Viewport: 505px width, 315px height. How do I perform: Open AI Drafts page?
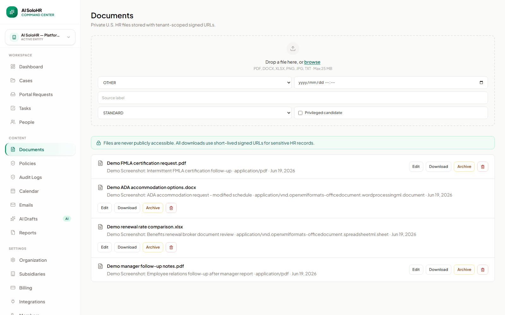coord(40,219)
